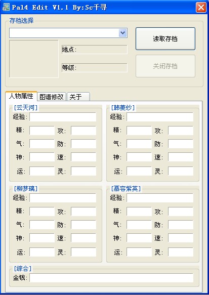Click the [云天河] group label

tap(26, 108)
